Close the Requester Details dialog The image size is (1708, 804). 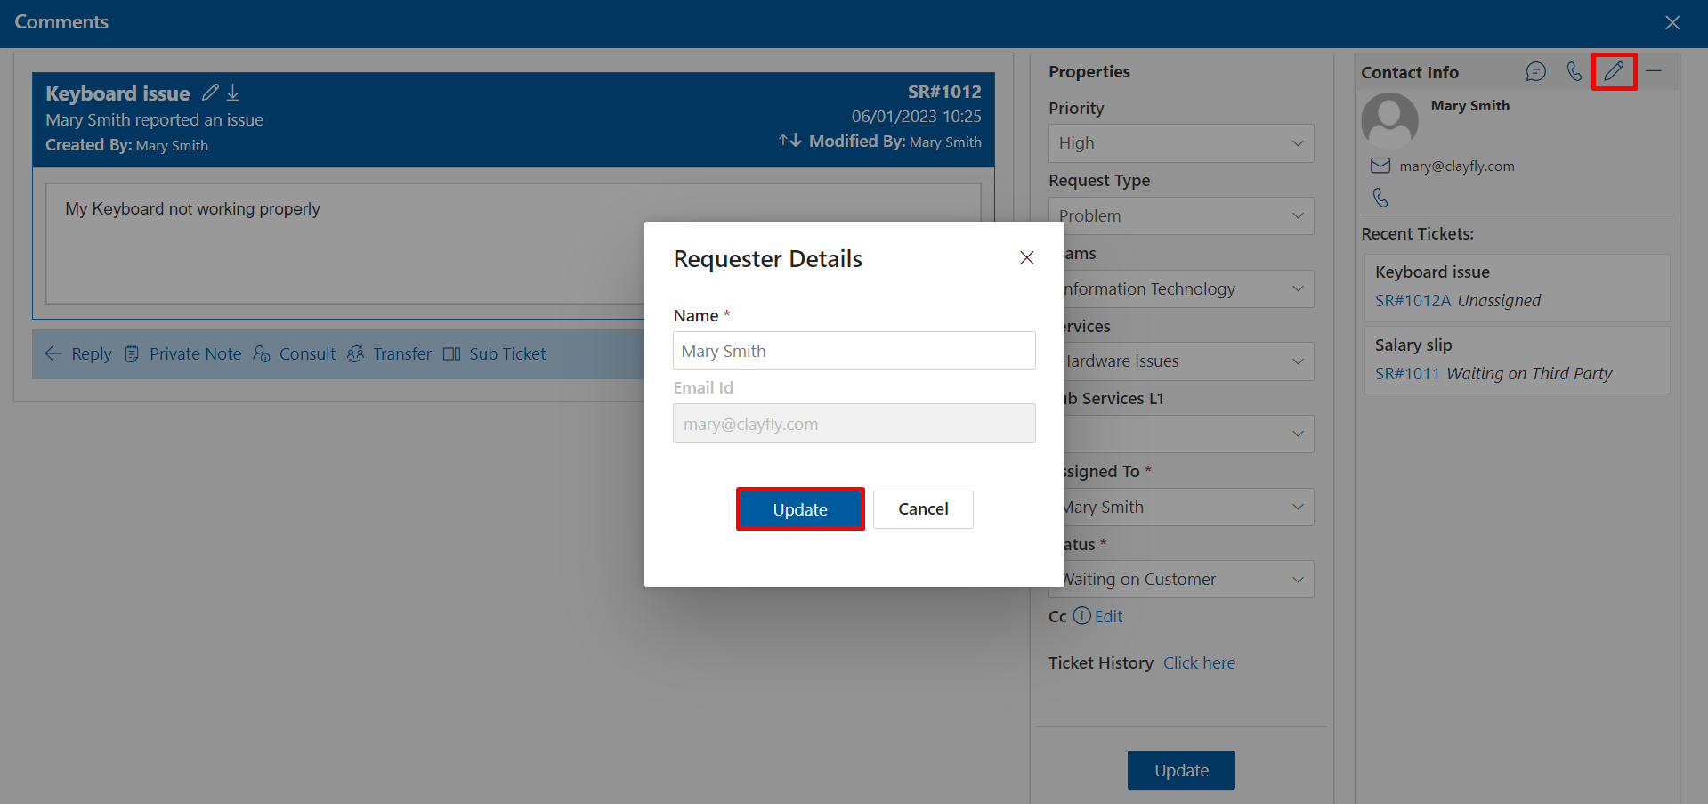(1026, 257)
